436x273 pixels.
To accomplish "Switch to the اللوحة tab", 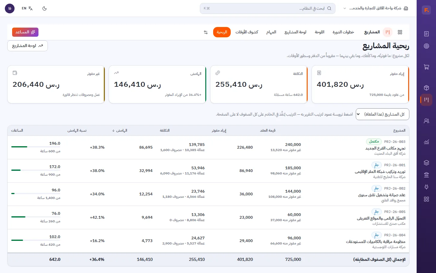I will pyautogui.click(x=319, y=32).
